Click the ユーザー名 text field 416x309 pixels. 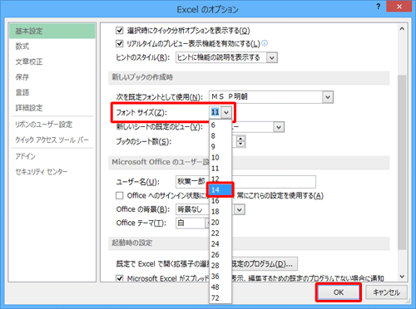[245, 182]
